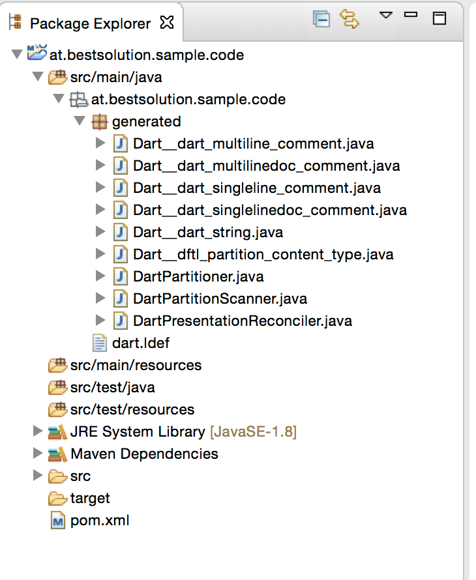Click the DartPartitioner.java file icon
This screenshot has width=476, height=580.
coord(121,276)
